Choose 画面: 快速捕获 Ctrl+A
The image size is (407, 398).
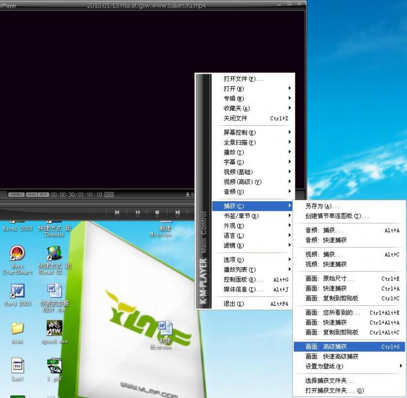pyautogui.click(x=349, y=288)
